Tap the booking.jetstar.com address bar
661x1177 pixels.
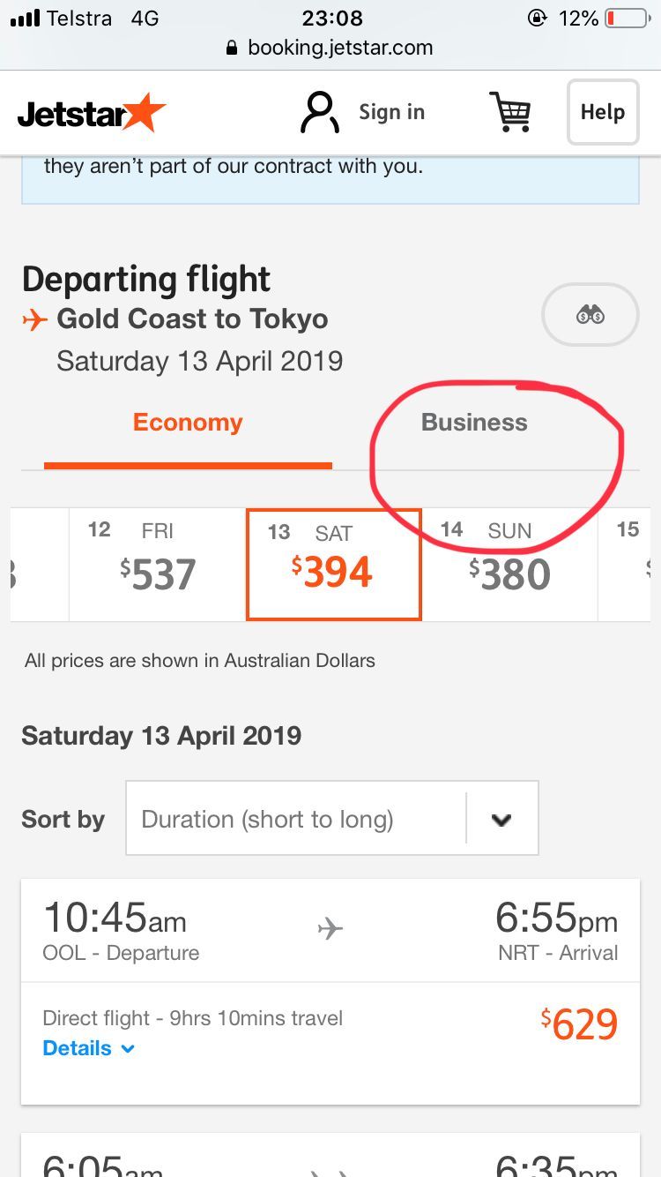[340, 48]
